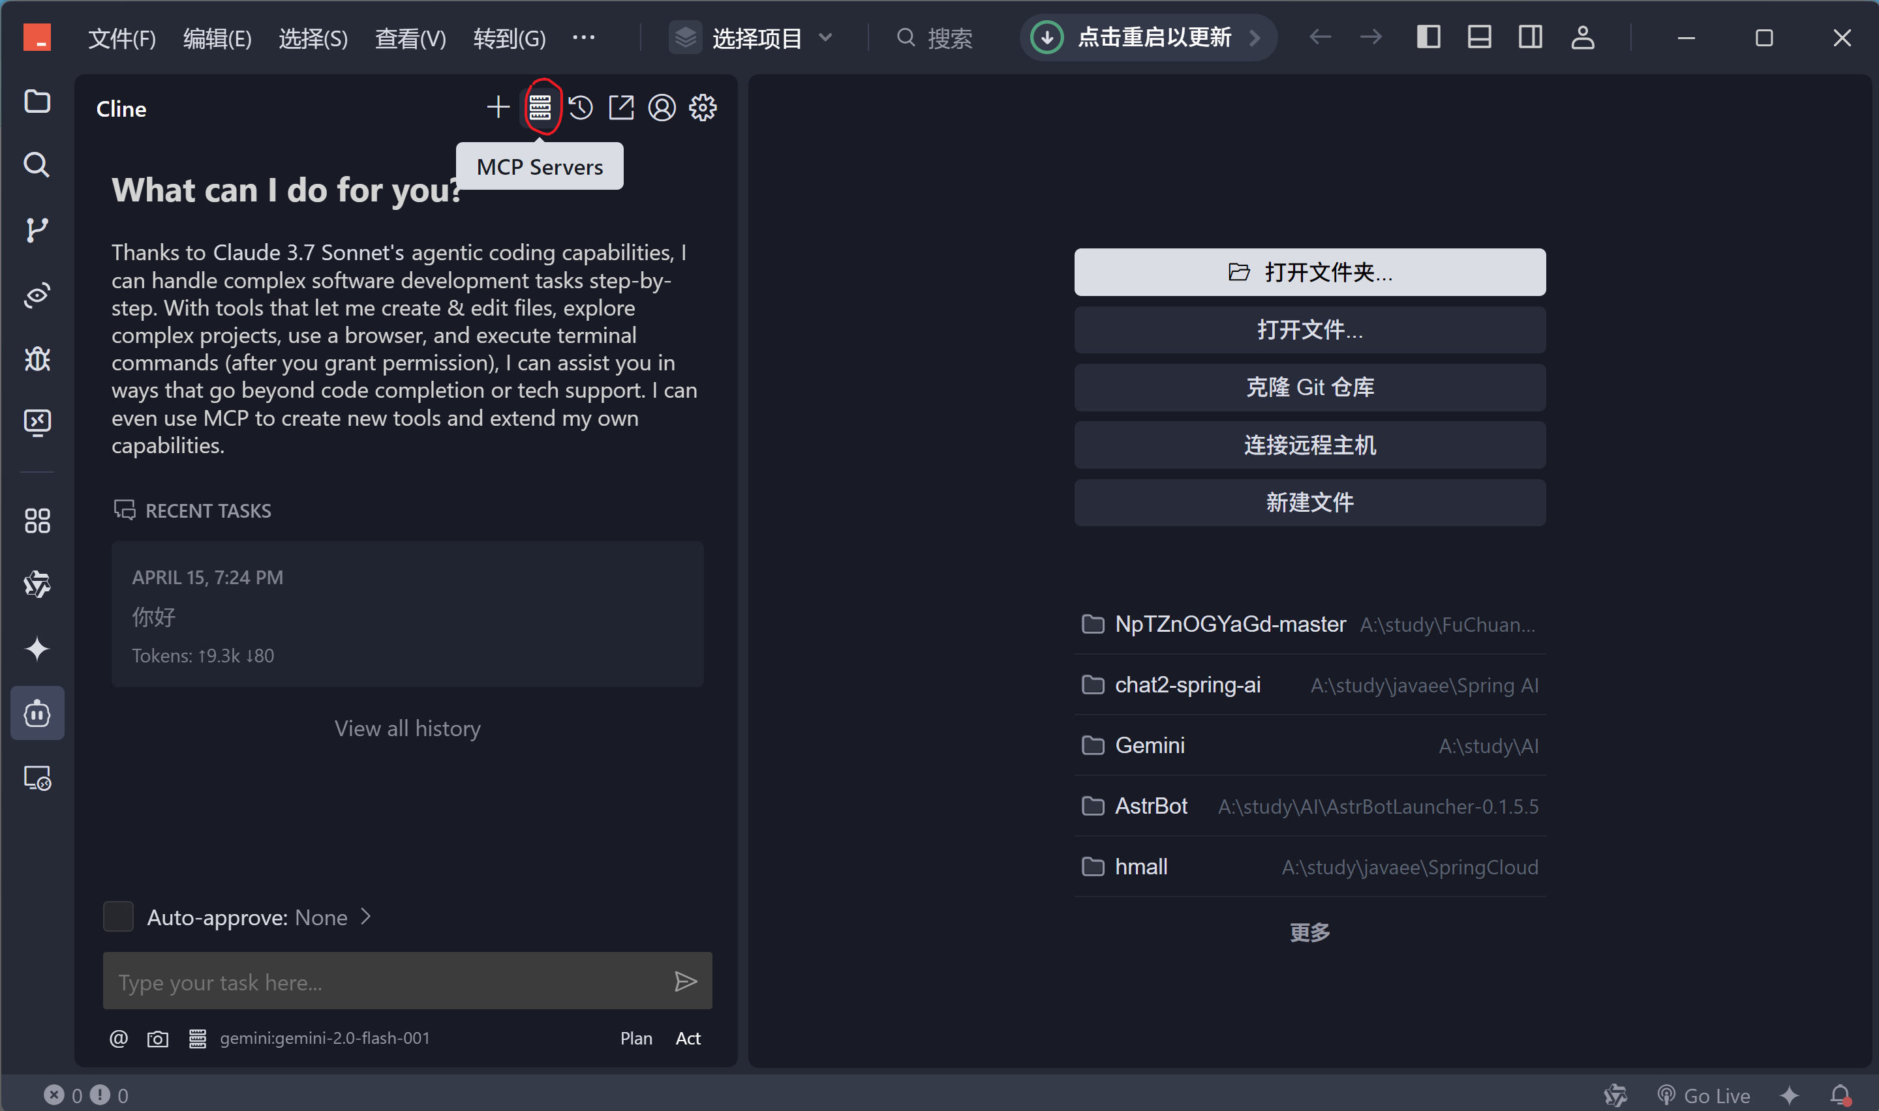This screenshot has width=1879, height=1111.
Task: Open the 文件(F) menu
Action: (x=122, y=38)
